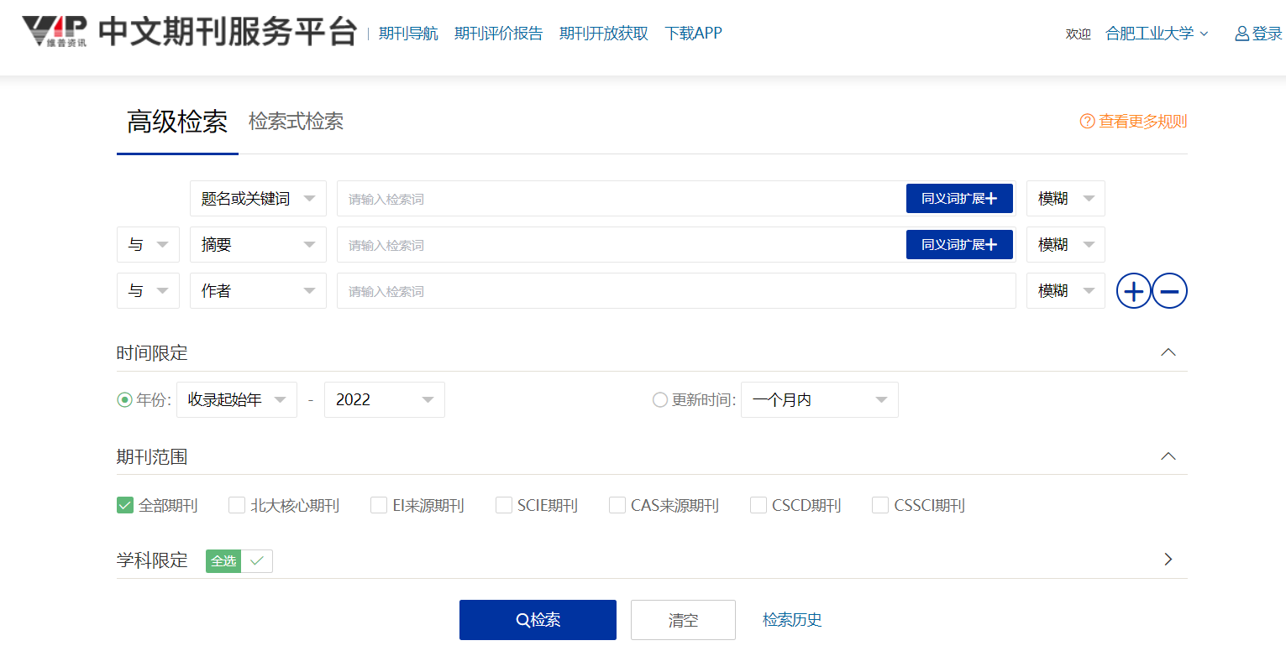Open 模糊 dropdown in the 作者 row
This screenshot has height=651, width=1286.
pos(1066,291)
